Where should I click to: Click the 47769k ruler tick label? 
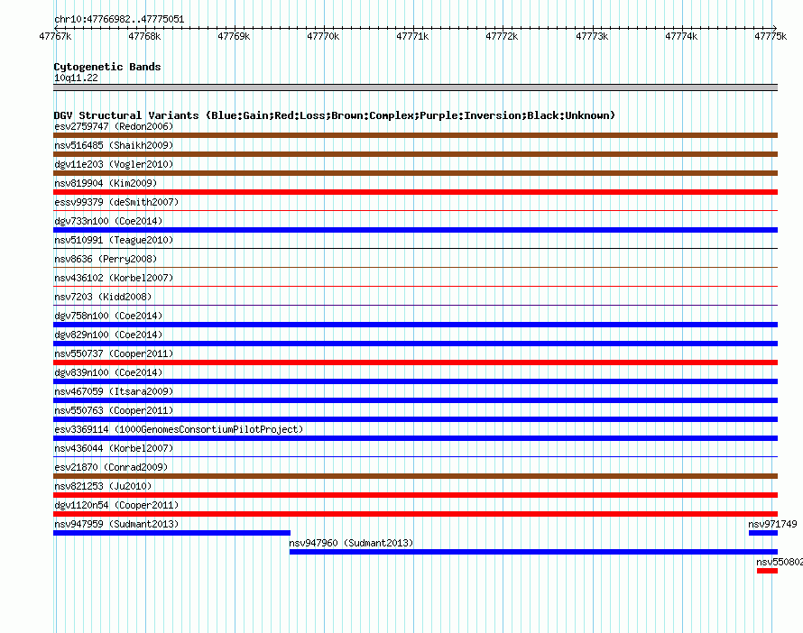coord(234,36)
